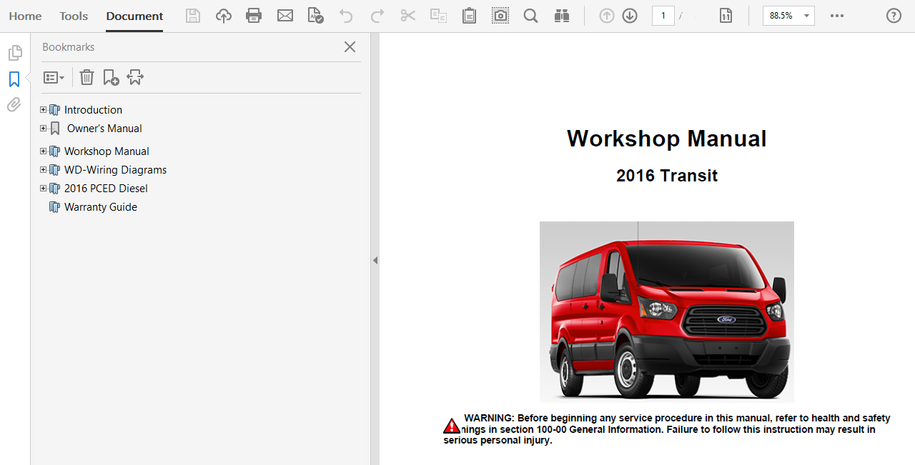
Task: Open the Warranty Guide bookmark
Action: pos(100,207)
